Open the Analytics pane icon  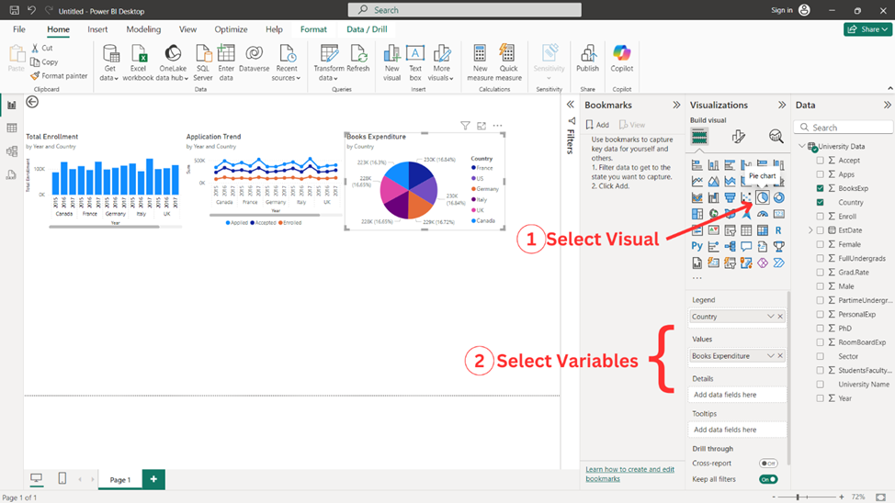click(776, 136)
